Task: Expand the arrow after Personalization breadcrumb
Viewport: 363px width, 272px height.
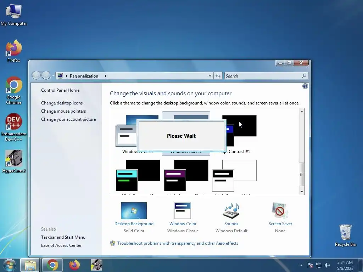Action: [106, 76]
